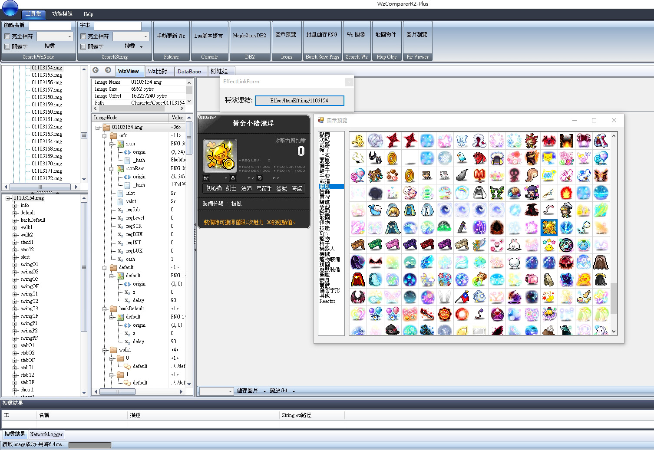
Task: Select the brown bear cub icon
Action: click(x=427, y=175)
